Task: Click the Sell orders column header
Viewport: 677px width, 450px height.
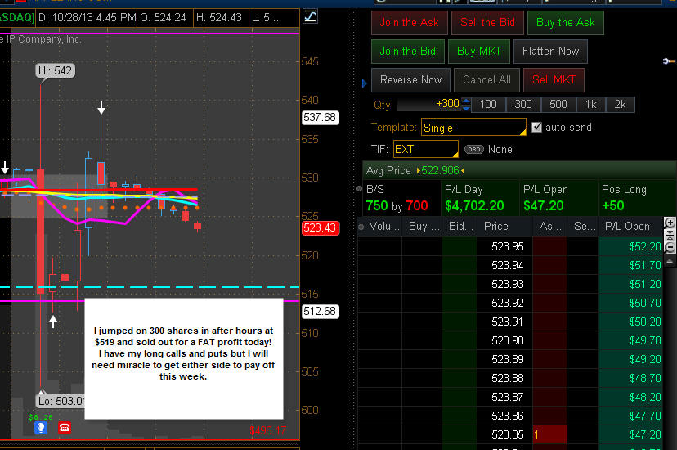Action: [582, 227]
